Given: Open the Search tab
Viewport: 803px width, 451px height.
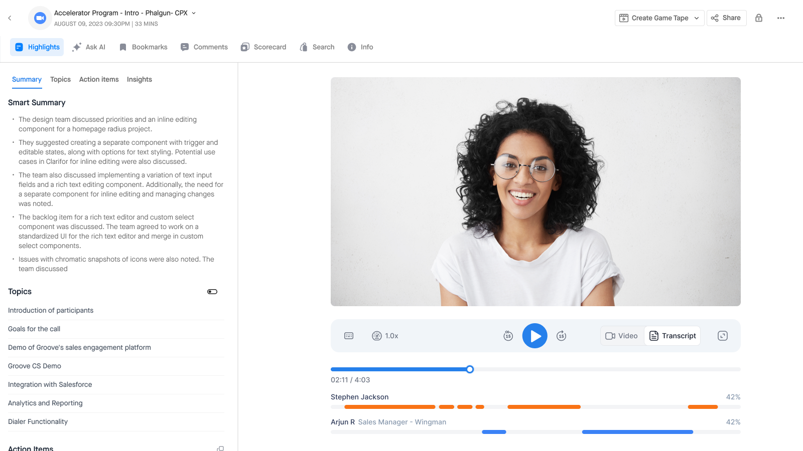Looking at the screenshot, I should tap(317, 47).
